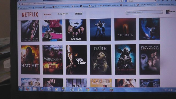The width and height of the screenshot is (176, 99).
Task: Select the Carrie movie poster
Action: 101,83
